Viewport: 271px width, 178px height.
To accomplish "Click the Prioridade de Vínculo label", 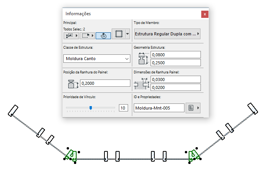I will point(80,97).
